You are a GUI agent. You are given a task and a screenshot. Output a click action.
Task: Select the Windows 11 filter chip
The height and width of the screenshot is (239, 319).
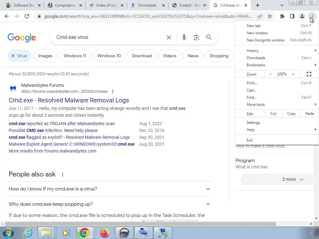pos(75,56)
